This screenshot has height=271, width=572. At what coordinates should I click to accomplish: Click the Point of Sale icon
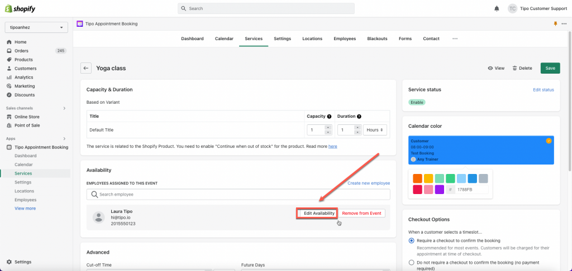click(9, 125)
